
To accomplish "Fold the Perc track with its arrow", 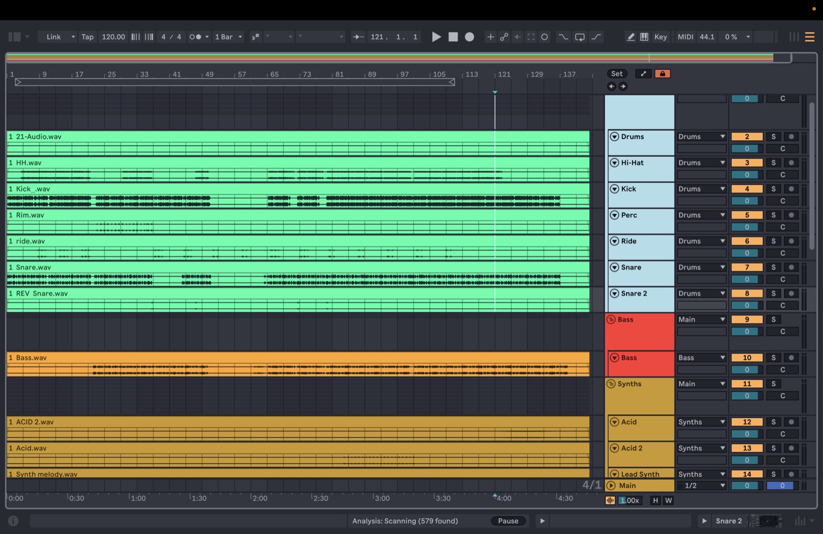I will click(614, 215).
